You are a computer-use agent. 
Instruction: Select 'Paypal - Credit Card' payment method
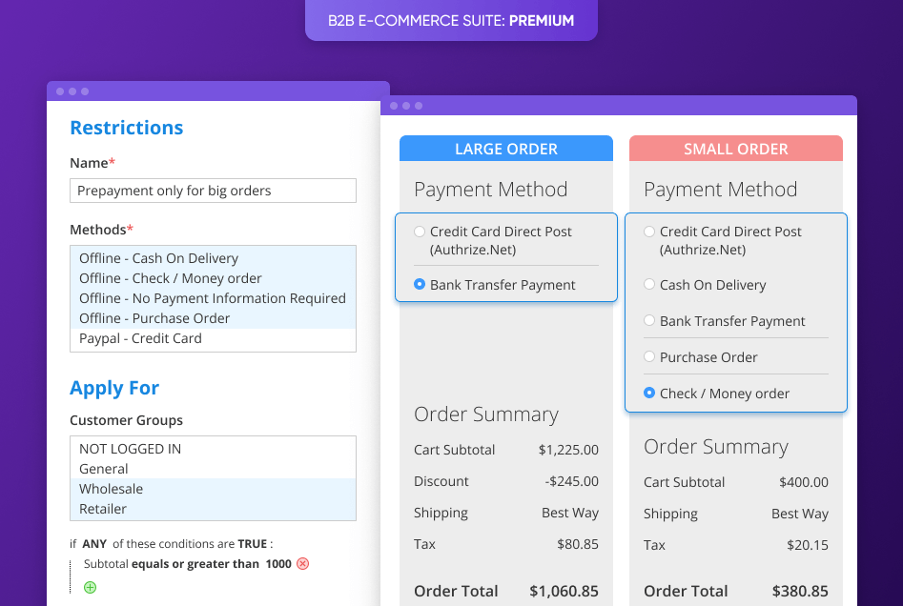point(141,338)
